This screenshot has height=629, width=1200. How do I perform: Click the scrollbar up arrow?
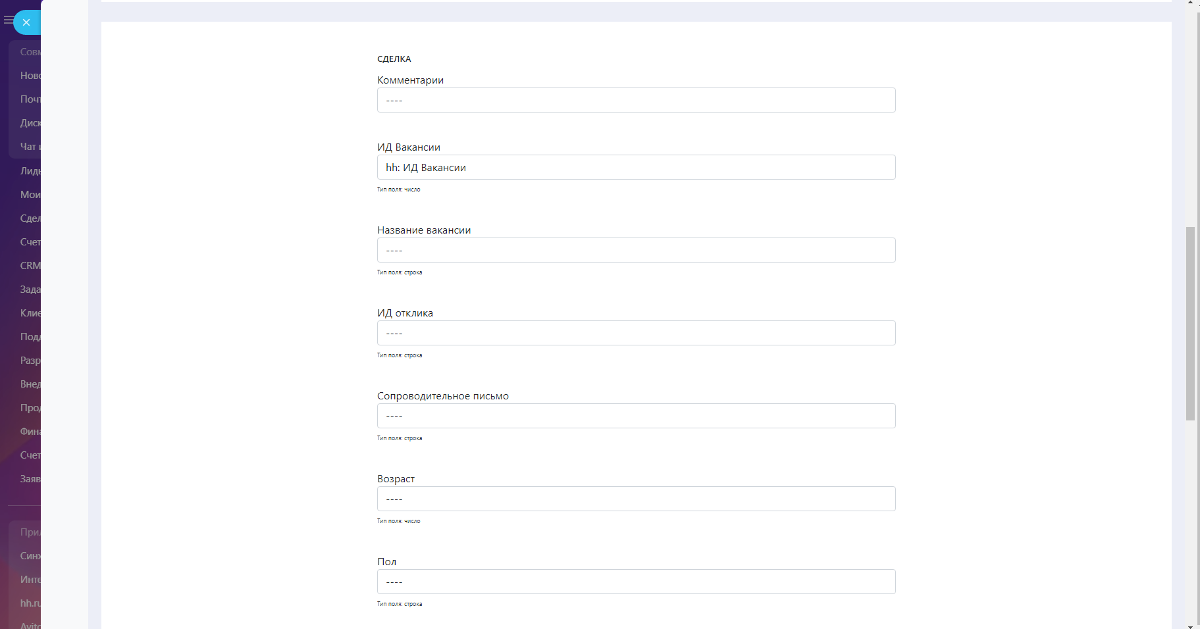click(x=1190, y=3)
